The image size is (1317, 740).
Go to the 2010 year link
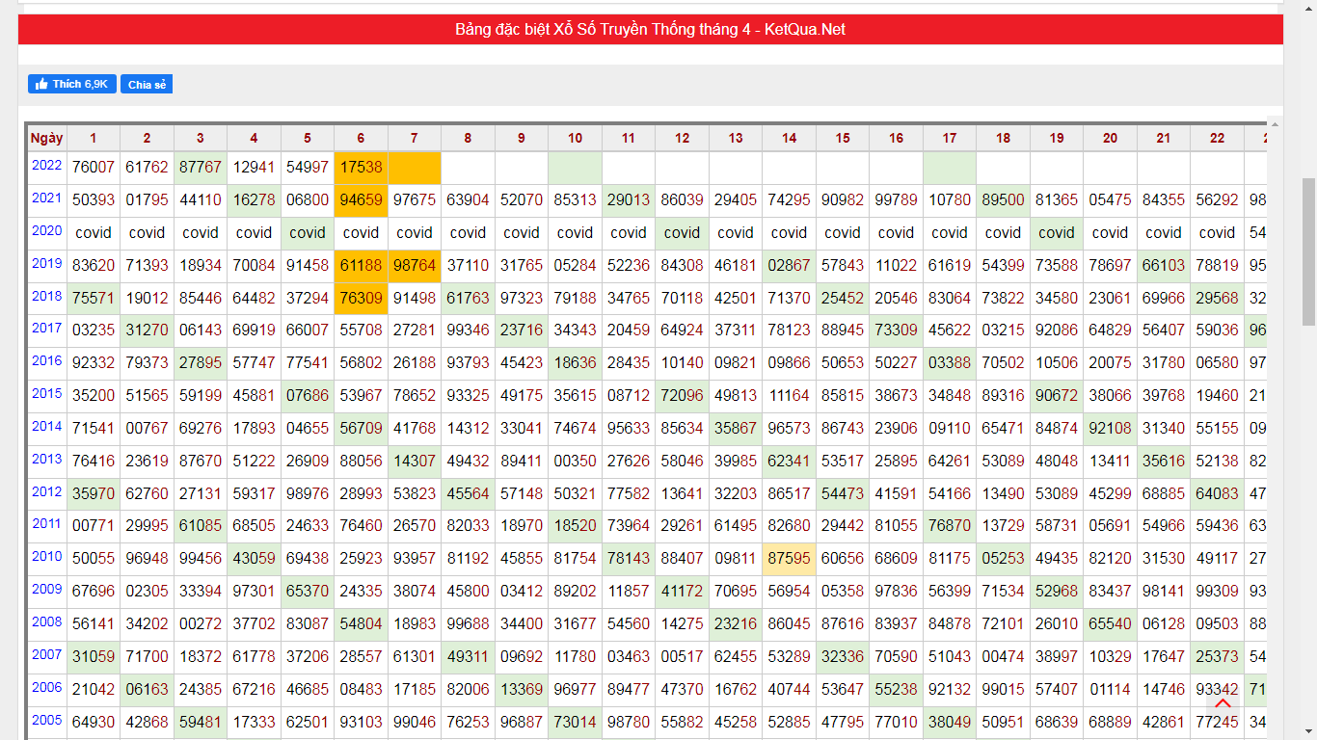pos(46,557)
